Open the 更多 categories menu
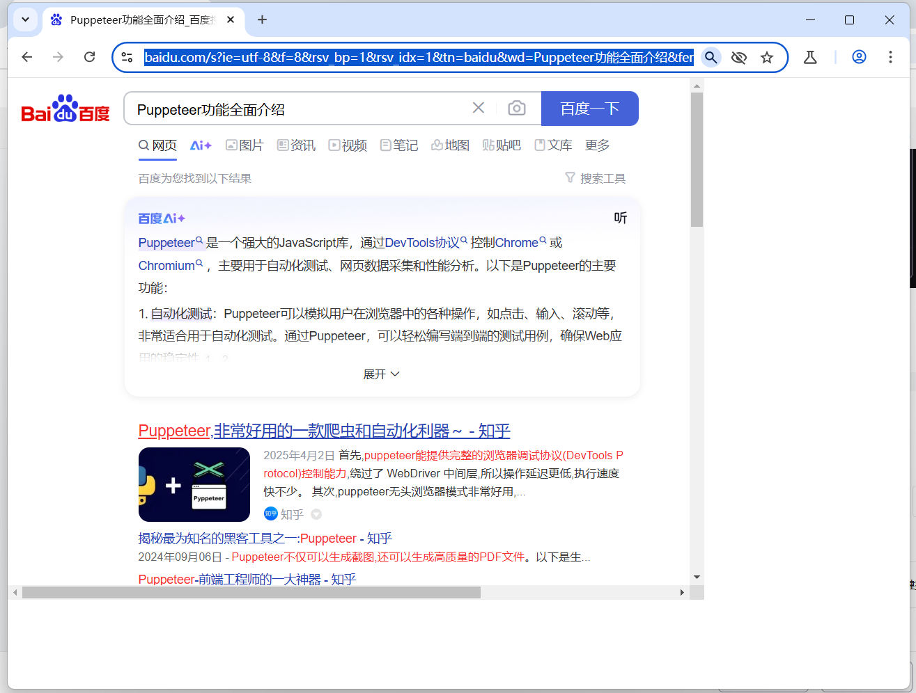916x693 pixels. (598, 145)
